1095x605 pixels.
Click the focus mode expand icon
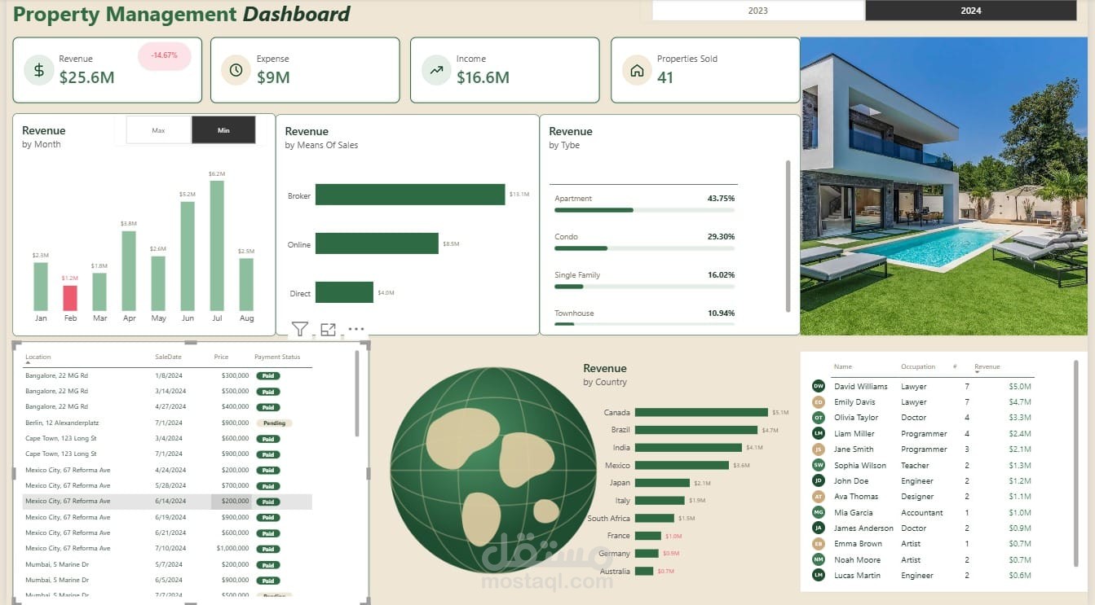[328, 329]
